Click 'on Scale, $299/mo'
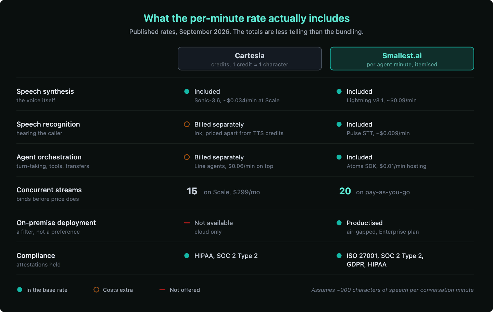The height and width of the screenshot is (312, 493). (232, 192)
